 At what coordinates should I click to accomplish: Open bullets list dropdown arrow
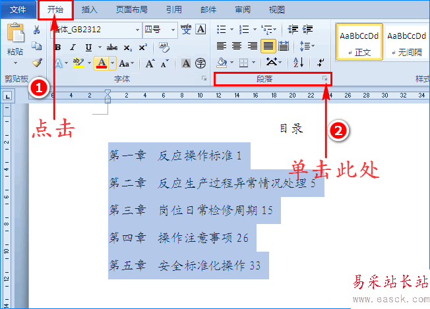(231, 29)
